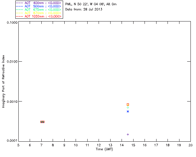This screenshot has width=196, height=157.
Task: Click the green diamond marker near 14.5 hours
Action: (128, 107)
